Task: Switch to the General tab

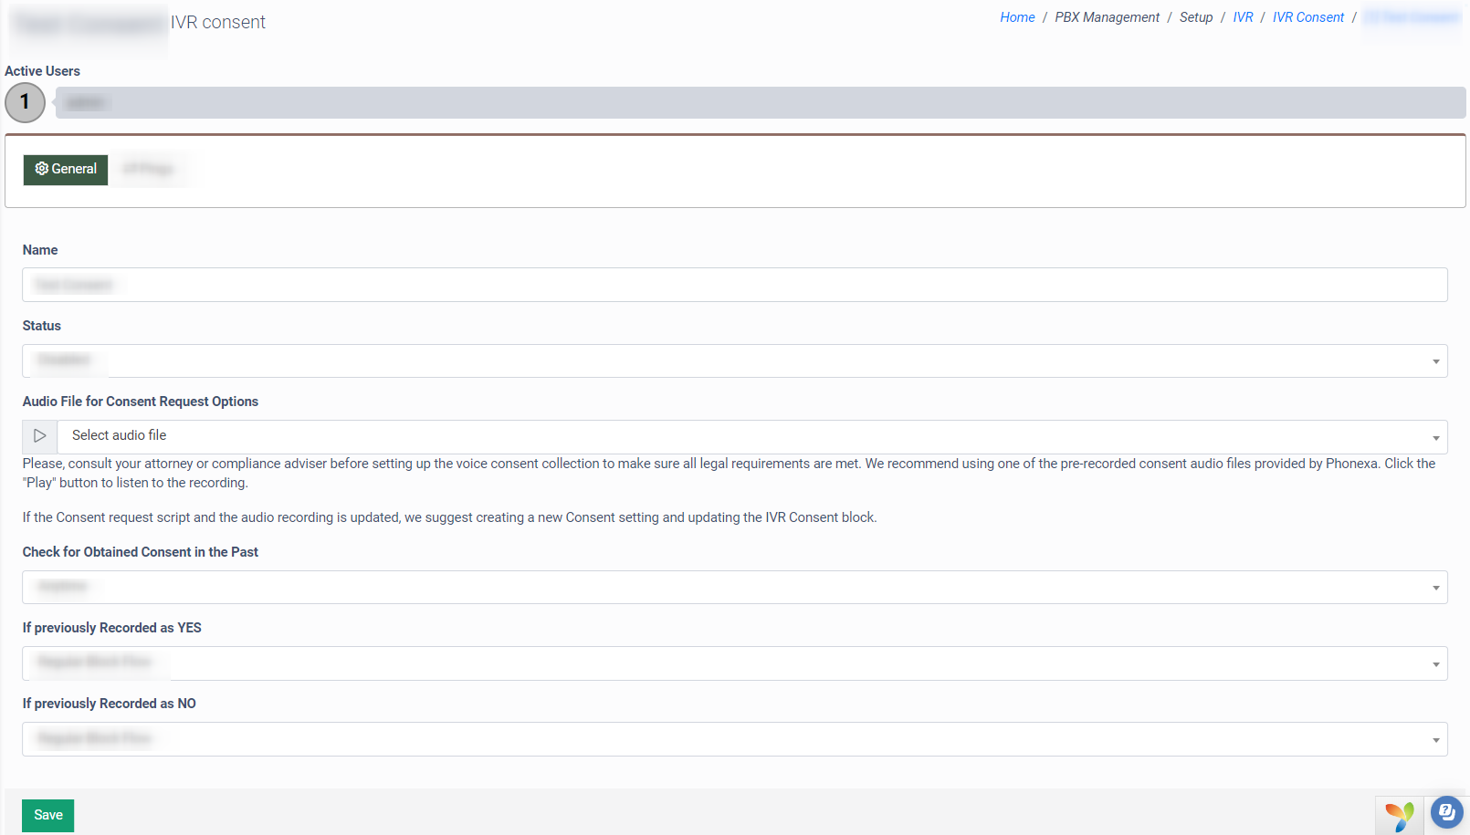Action: coord(66,169)
